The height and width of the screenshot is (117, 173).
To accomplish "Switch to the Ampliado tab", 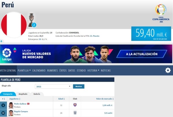I will click(23, 94).
